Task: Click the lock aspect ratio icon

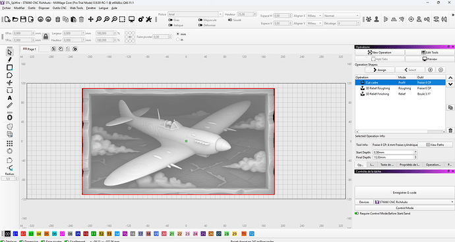Action: (x=45, y=36)
